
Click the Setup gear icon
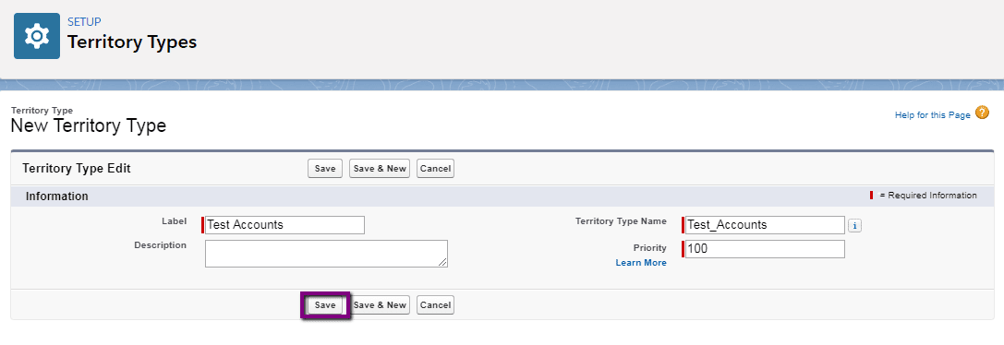click(37, 36)
